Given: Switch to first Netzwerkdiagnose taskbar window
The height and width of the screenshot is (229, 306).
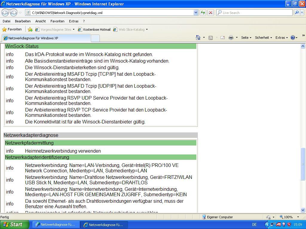Looking at the screenshot, I should tap(55, 225).
